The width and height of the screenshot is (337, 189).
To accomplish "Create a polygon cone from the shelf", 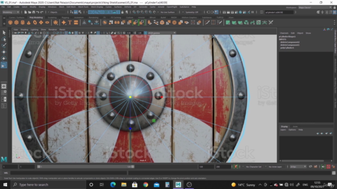I will tap(28, 23).
